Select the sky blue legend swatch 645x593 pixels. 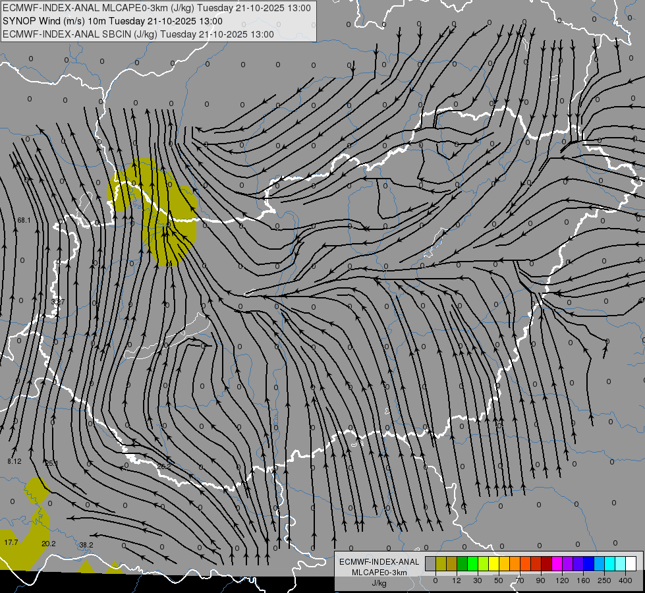[x=600, y=564]
